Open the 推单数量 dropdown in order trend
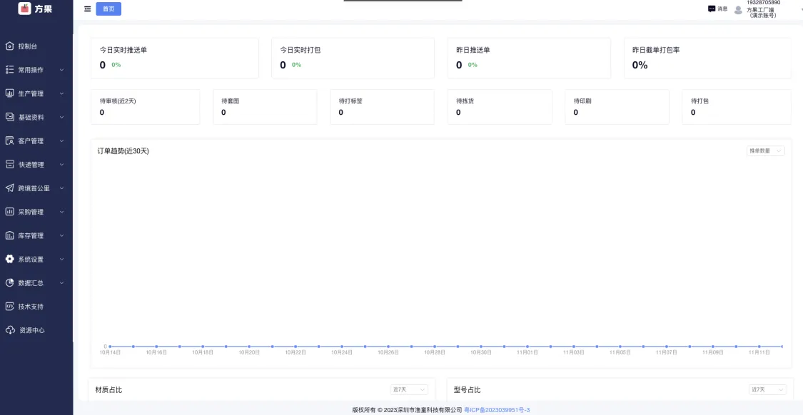 point(765,150)
